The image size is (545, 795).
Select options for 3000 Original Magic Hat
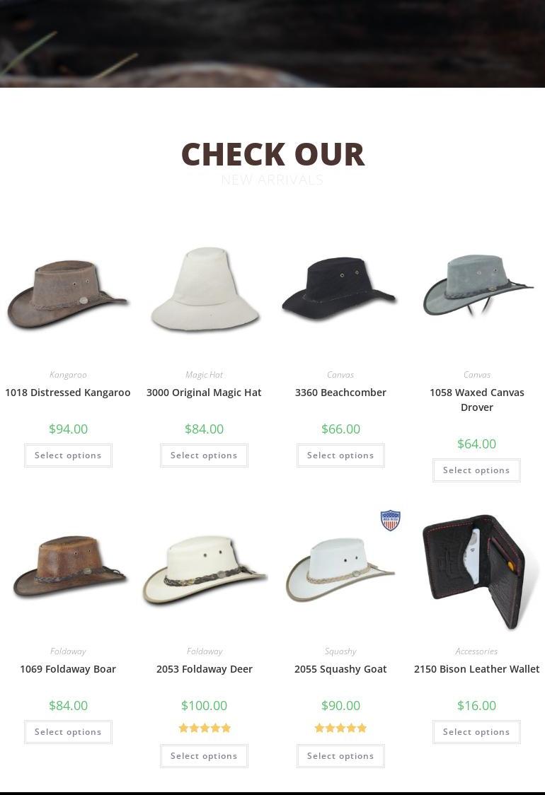pyautogui.click(x=204, y=455)
